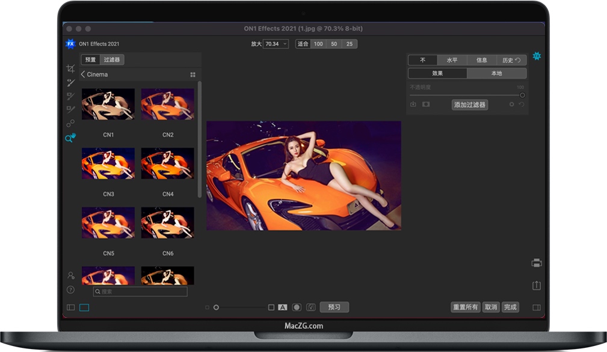Click the Print icon on the right
The width and height of the screenshot is (607, 352).
coord(536,262)
